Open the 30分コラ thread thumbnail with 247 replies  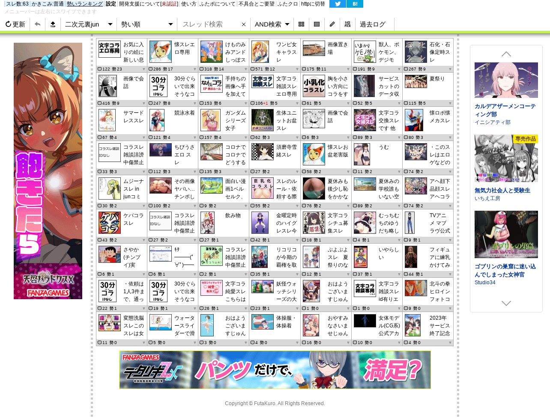(158, 86)
